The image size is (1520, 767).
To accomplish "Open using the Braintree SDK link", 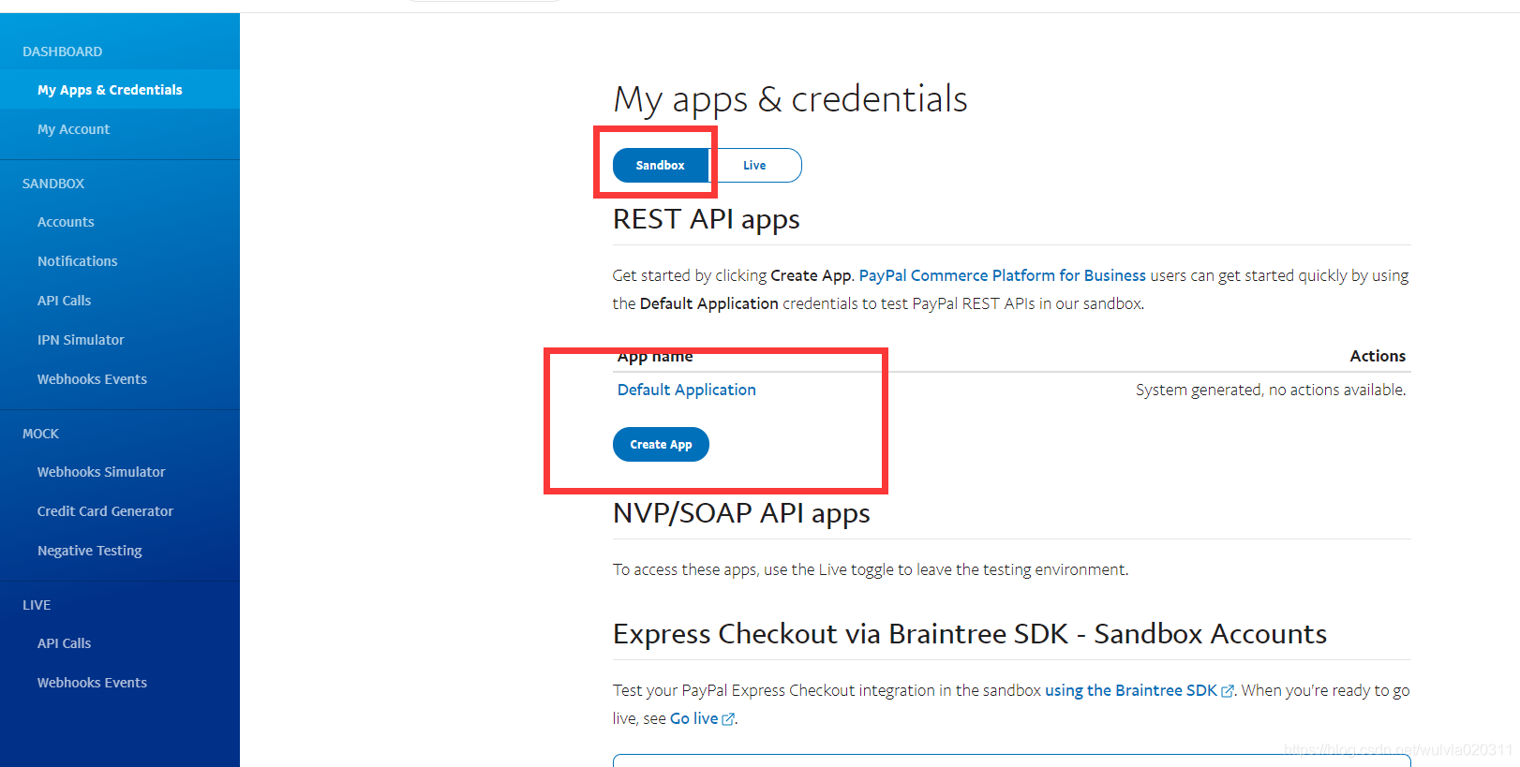I will 1131,690.
